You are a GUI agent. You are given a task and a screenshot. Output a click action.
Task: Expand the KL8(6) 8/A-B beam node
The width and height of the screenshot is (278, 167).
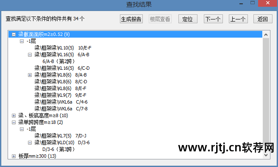coord(30,75)
